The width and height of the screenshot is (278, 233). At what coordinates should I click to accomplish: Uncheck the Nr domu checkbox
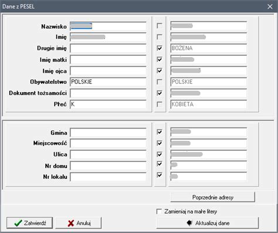pos(160,164)
